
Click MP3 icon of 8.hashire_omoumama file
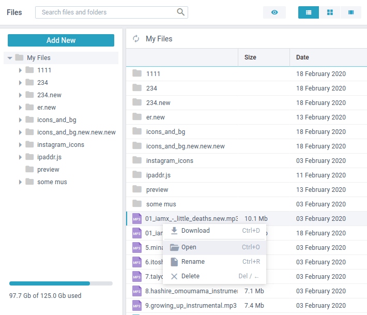(x=137, y=291)
